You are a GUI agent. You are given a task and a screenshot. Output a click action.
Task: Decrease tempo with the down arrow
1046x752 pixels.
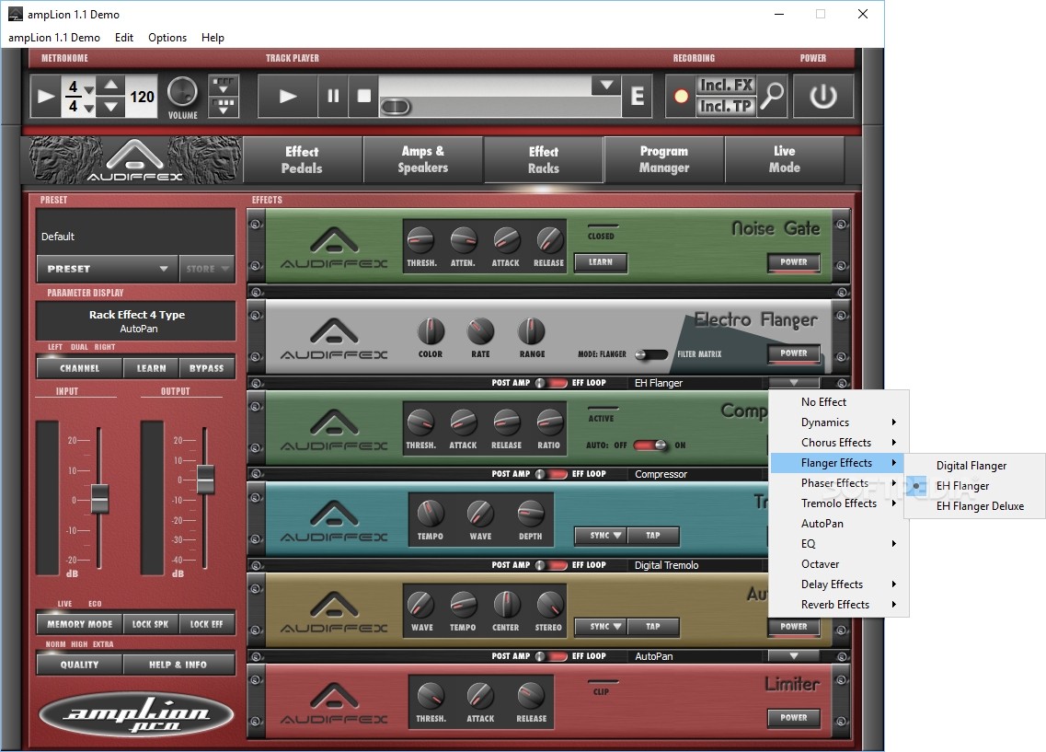click(111, 107)
